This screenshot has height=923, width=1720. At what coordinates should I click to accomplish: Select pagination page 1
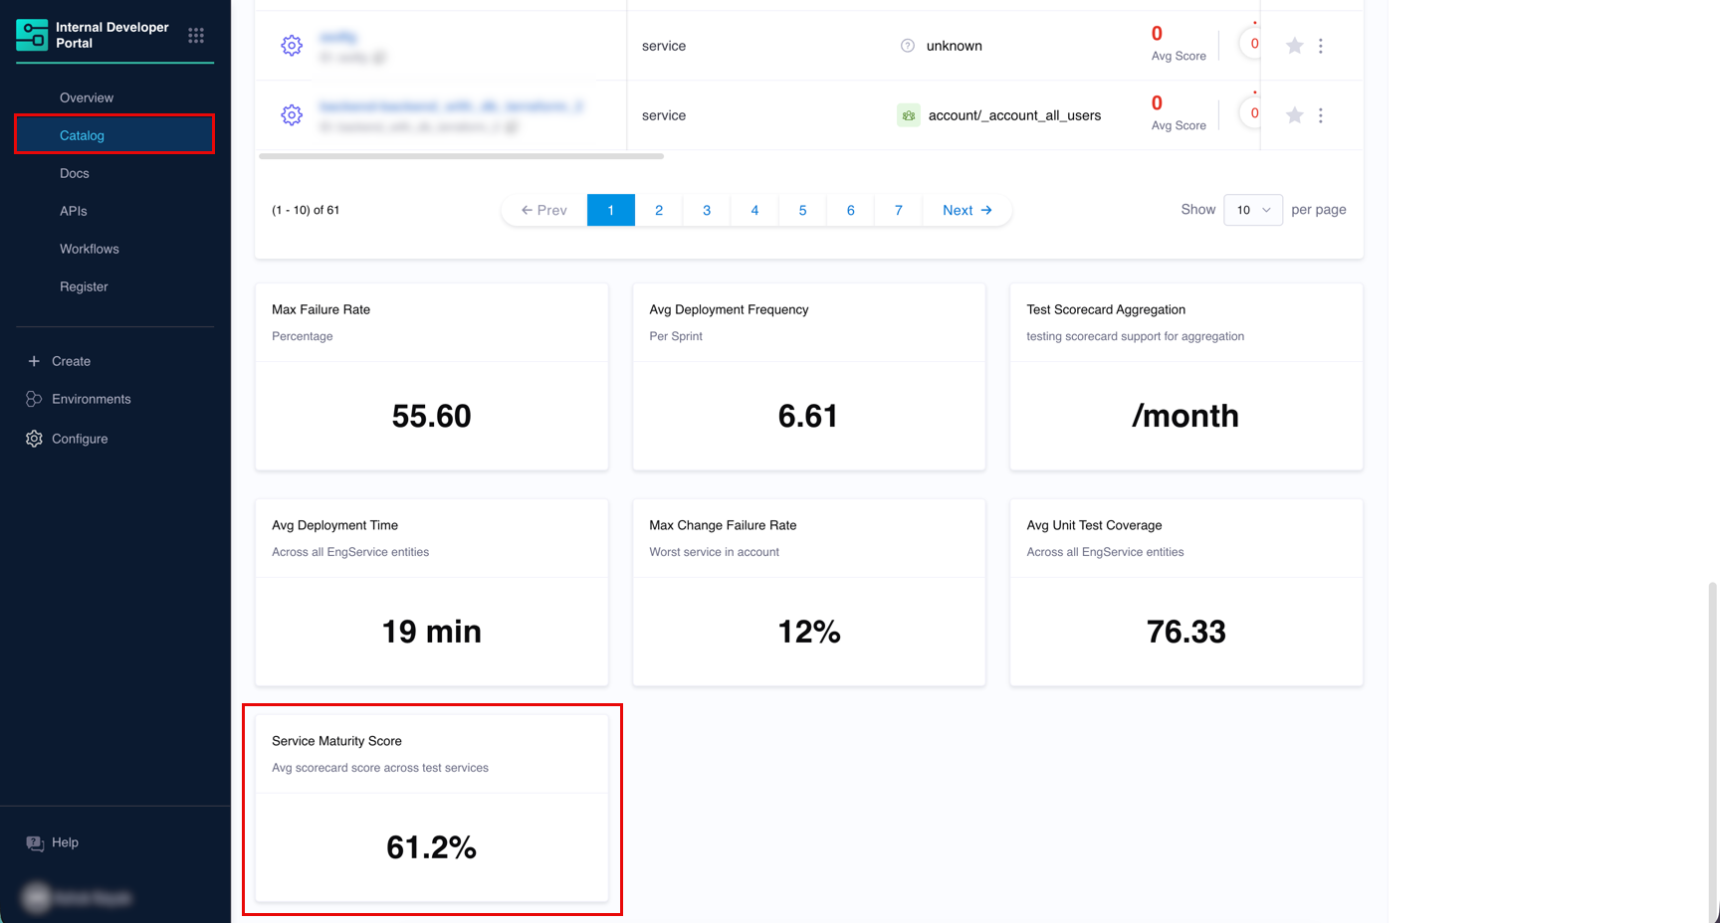tap(611, 210)
